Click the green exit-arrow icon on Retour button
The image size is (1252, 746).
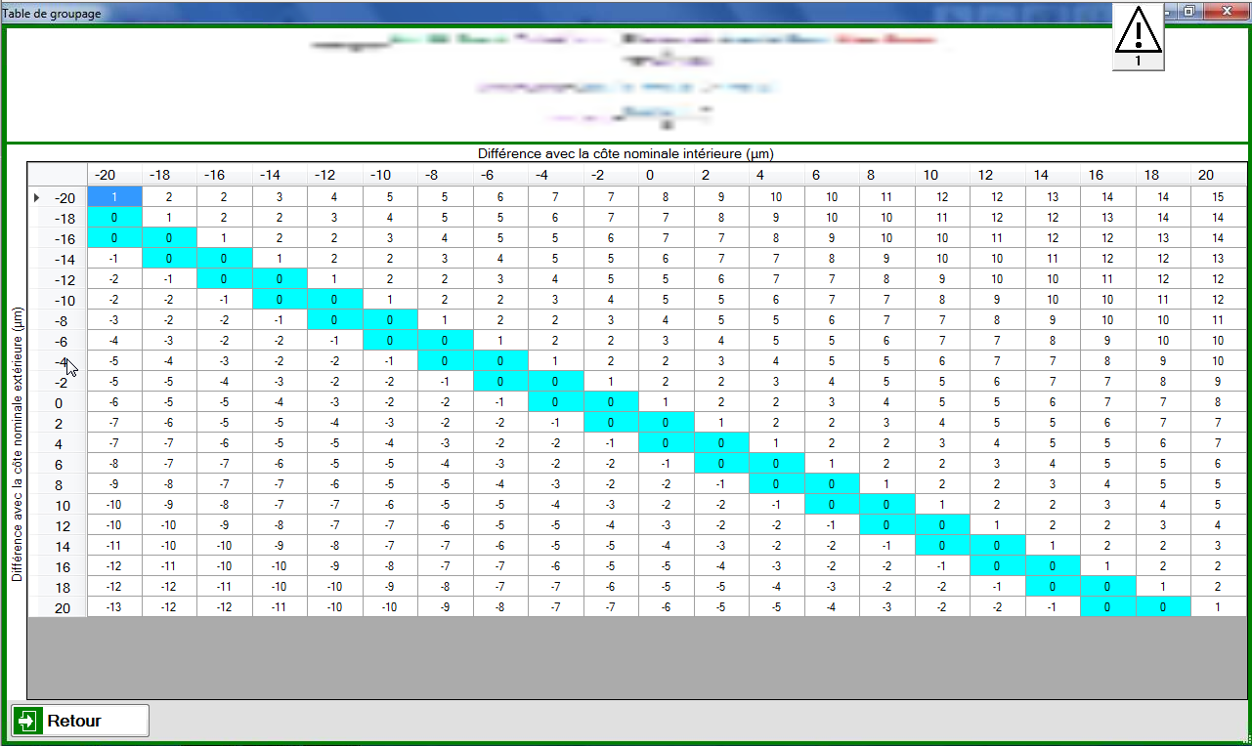(29, 720)
